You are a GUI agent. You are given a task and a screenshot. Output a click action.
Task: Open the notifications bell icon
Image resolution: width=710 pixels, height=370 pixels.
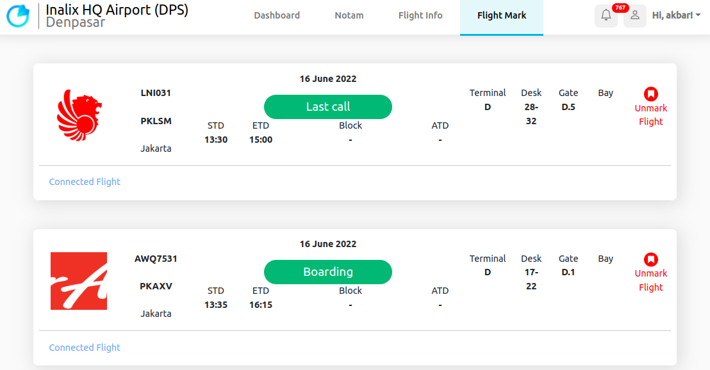[x=606, y=15]
